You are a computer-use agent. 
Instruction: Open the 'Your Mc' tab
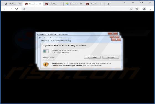click(94, 4)
